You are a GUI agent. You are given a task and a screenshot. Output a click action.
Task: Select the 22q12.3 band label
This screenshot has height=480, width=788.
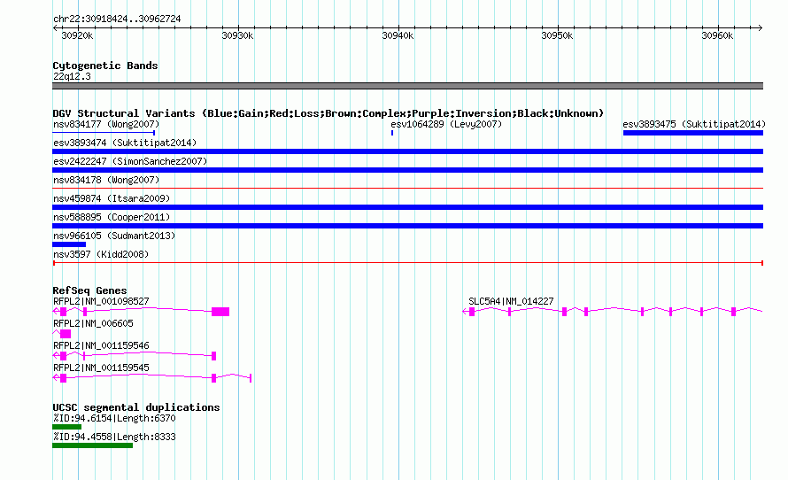[72, 77]
